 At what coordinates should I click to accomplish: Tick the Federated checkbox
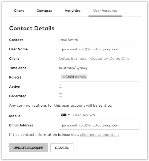(61, 95)
